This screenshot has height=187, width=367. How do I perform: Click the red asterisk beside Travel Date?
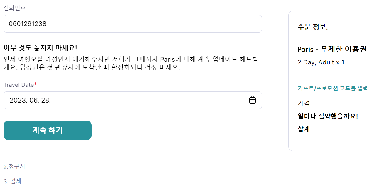pos(36,84)
